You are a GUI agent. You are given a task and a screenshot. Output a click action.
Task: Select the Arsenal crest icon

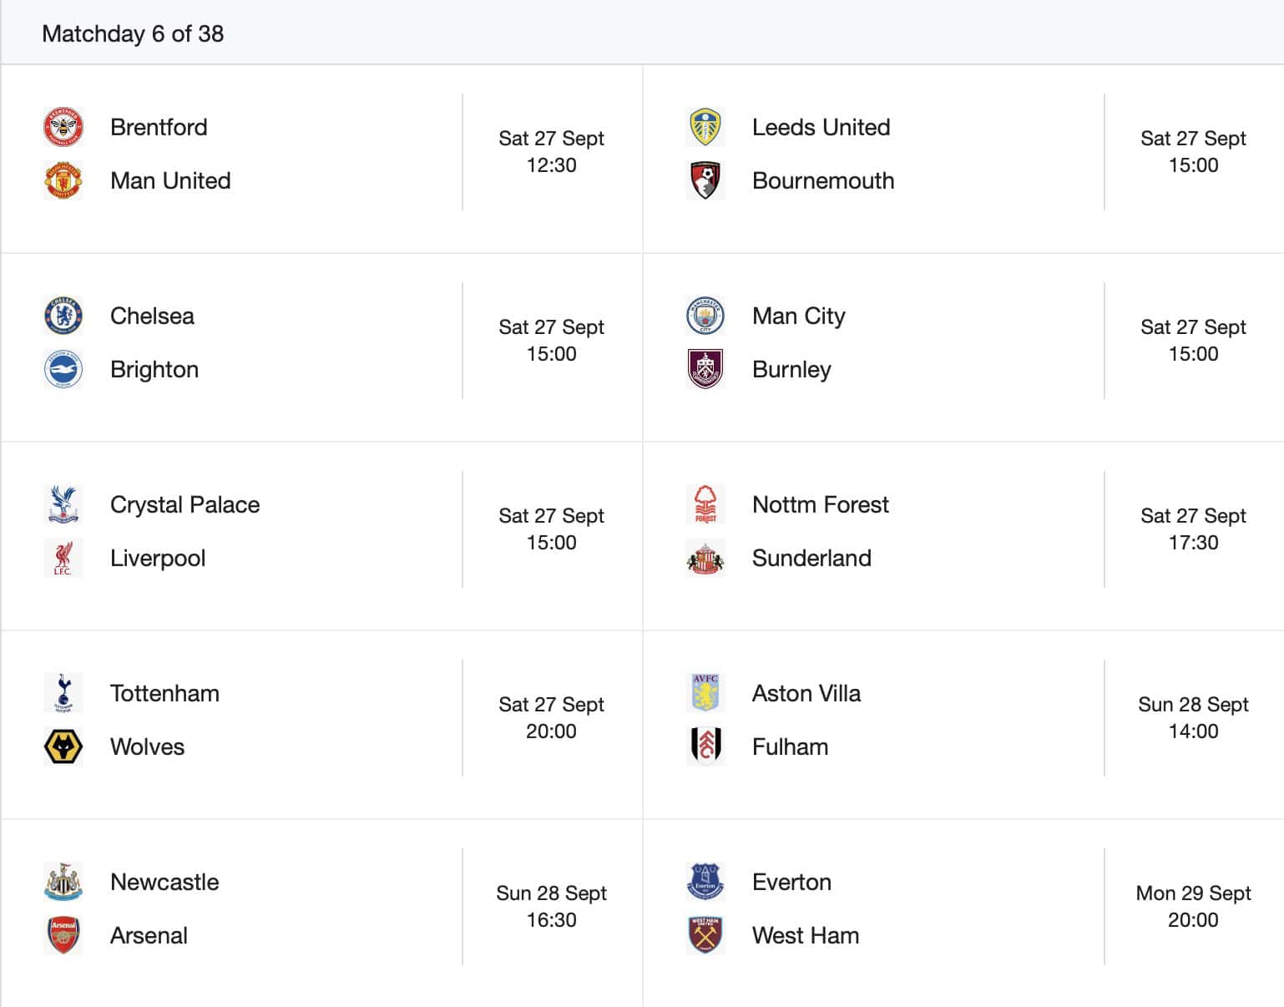(63, 935)
